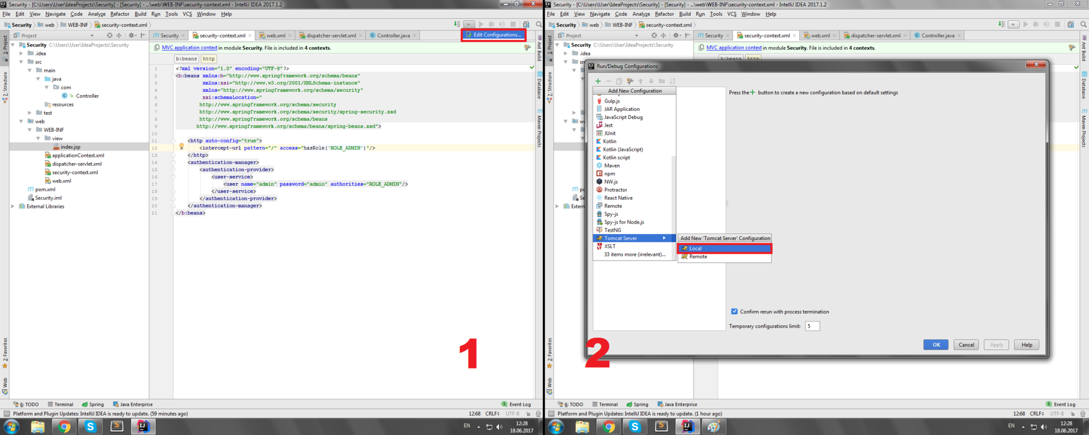Click Edit Configurations in left window dropdown
1089x435 pixels.
[x=493, y=35]
